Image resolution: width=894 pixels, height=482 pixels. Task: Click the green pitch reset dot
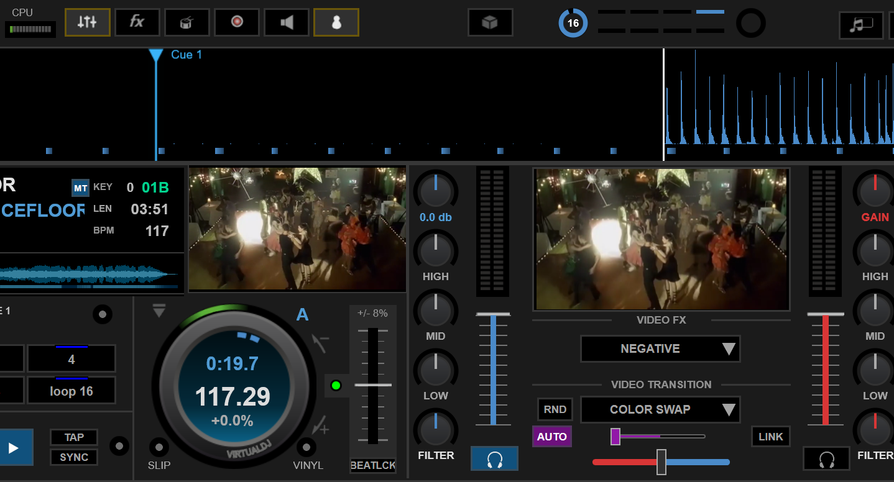336,386
